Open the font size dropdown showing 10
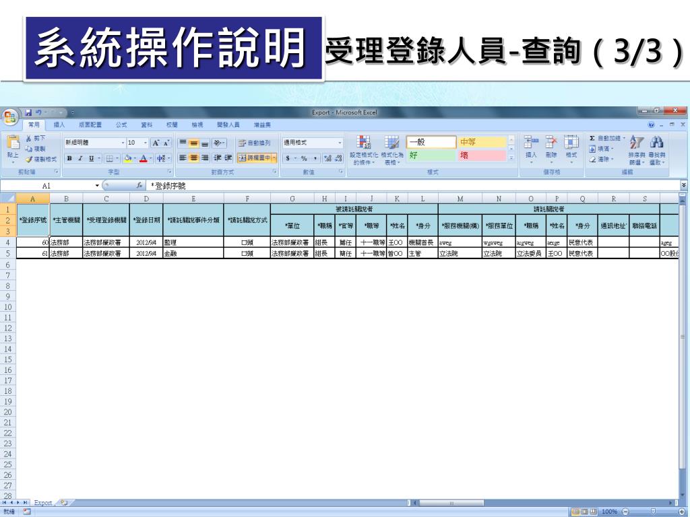 coord(146,143)
